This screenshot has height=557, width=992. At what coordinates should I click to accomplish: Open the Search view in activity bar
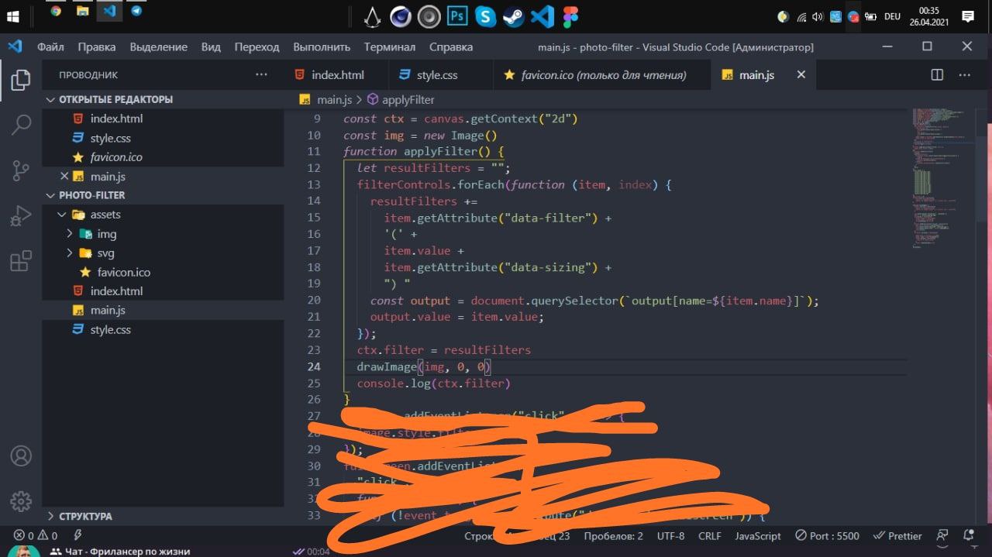(x=21, y=124)
